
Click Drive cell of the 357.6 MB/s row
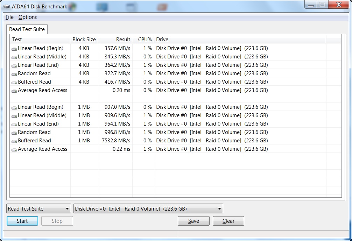(x=212, y=48)
